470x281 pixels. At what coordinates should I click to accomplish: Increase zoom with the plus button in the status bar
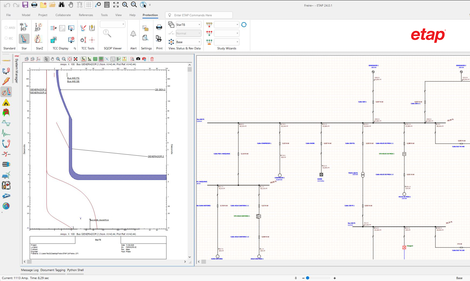click(335, 278)
